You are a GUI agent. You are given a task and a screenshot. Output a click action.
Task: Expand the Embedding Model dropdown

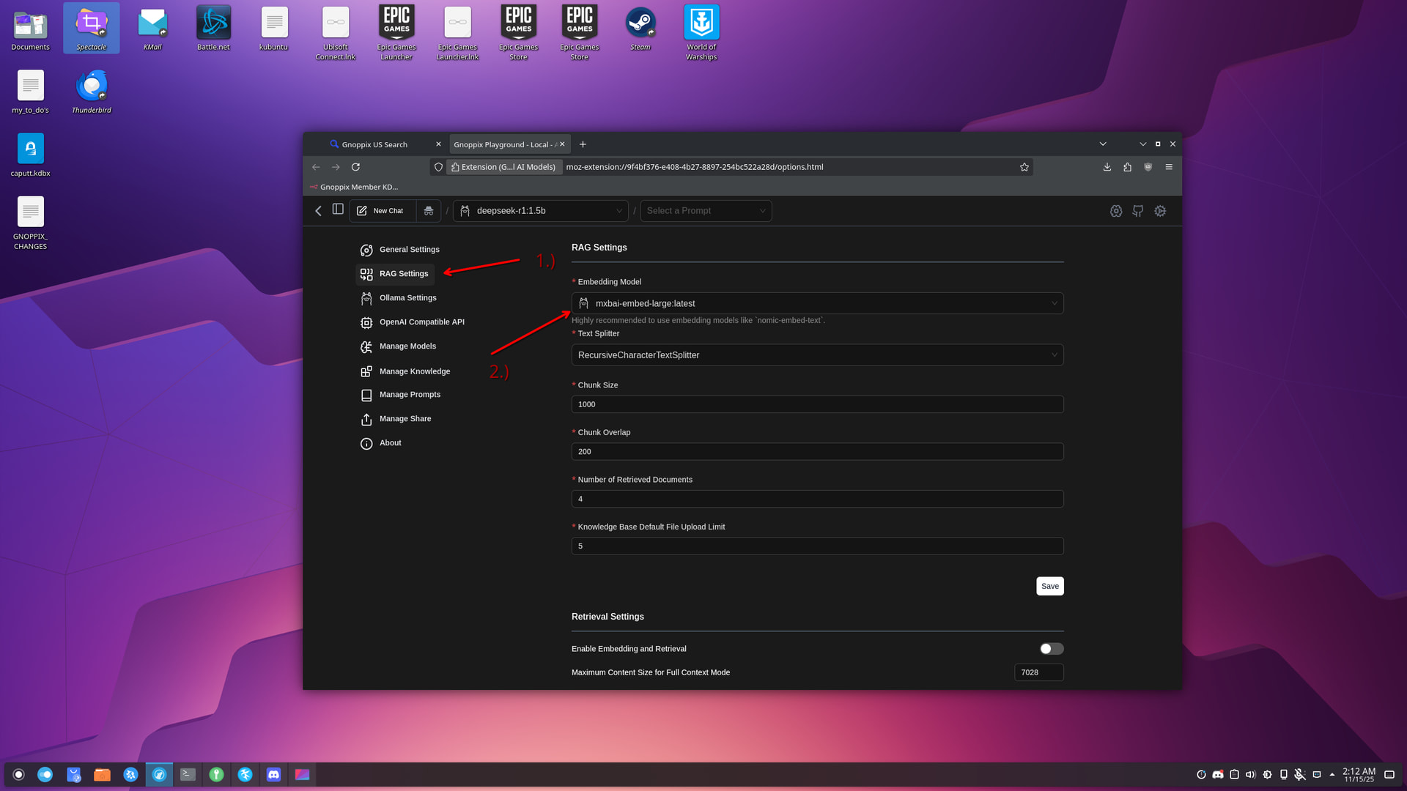coord(816,303)
